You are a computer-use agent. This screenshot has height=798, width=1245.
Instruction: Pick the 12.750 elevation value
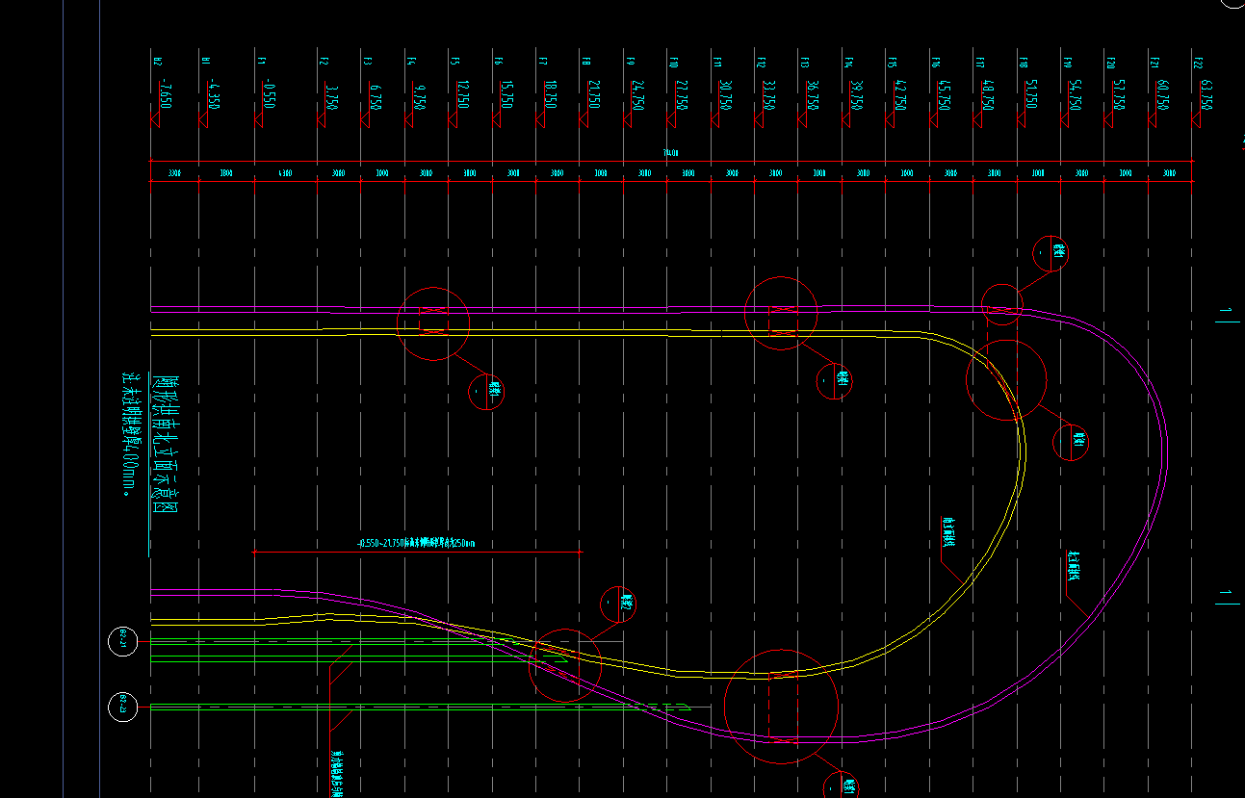point(462,95)
